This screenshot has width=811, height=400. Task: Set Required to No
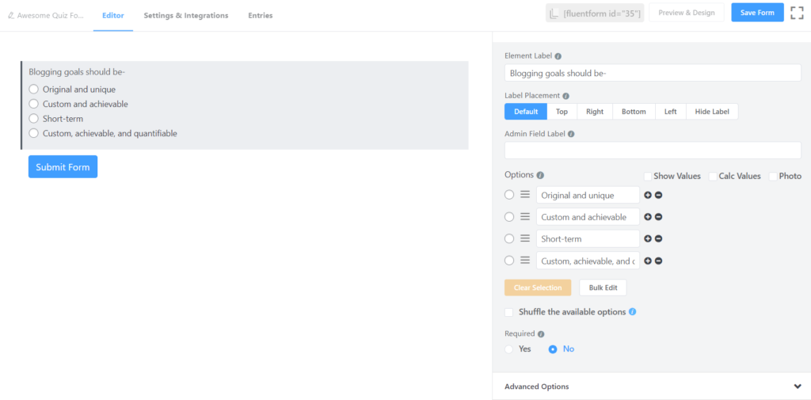click(x=553, y=349)
